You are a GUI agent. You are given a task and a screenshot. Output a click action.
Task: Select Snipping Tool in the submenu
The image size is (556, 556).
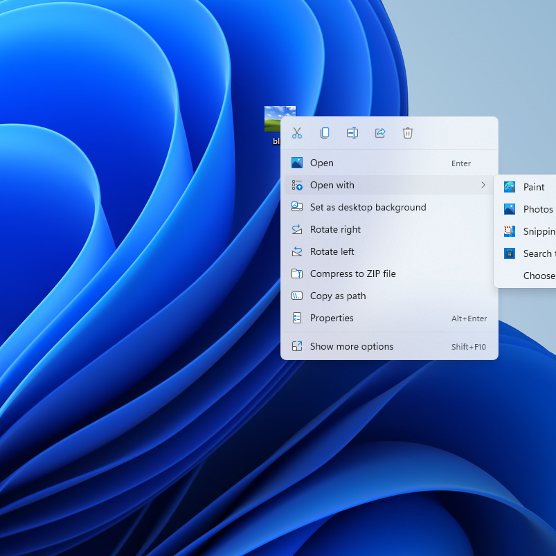tap(538, 231)
